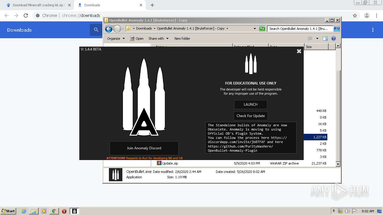Show hidden system tray icons

click(334, 211)
